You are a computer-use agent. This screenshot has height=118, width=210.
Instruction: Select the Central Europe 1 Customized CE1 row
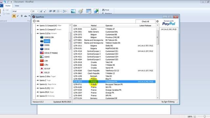tap(114, 51)
